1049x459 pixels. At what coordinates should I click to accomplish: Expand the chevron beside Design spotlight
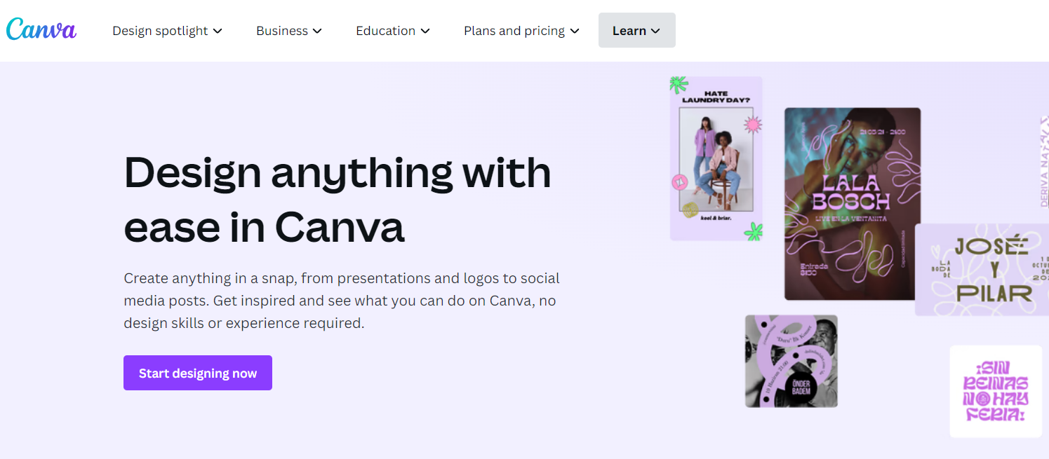coord(218,31)
